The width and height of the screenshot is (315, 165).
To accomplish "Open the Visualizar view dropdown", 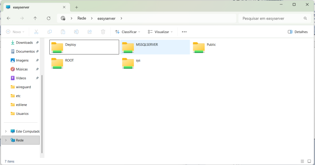I will click(160, 32).
